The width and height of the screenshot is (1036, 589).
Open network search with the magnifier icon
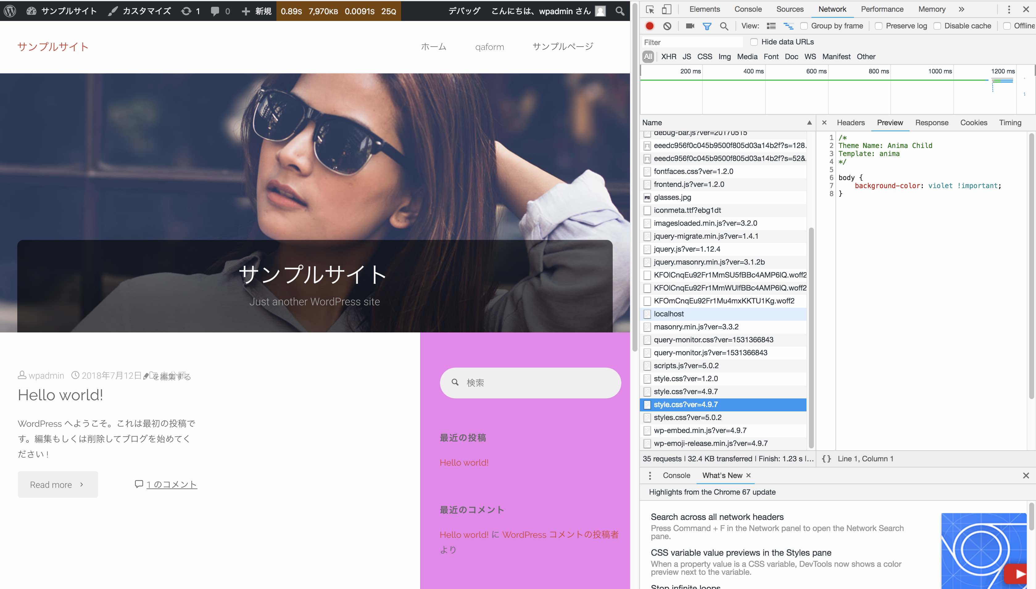point(724,26)
